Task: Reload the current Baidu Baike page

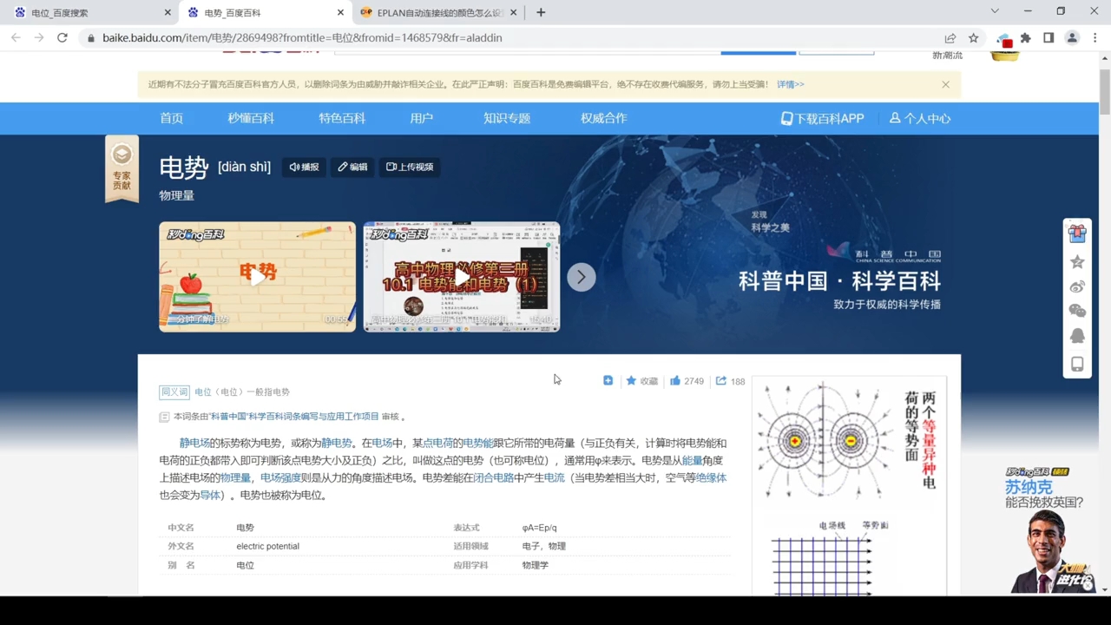Action: (62, 38)
